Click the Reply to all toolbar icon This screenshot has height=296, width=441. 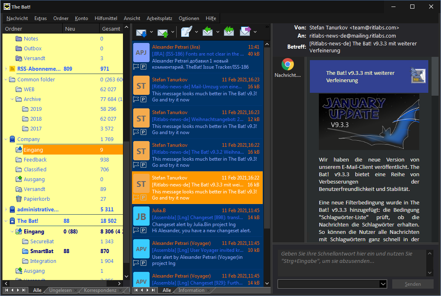(x=229, y=31)
